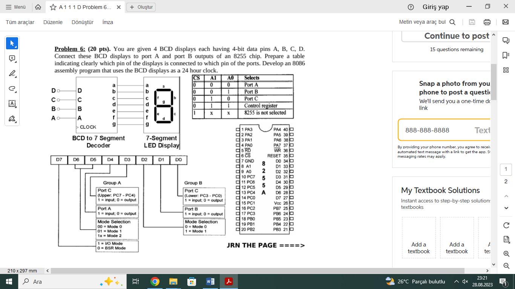Switch to the Düzenle tab

53,22
